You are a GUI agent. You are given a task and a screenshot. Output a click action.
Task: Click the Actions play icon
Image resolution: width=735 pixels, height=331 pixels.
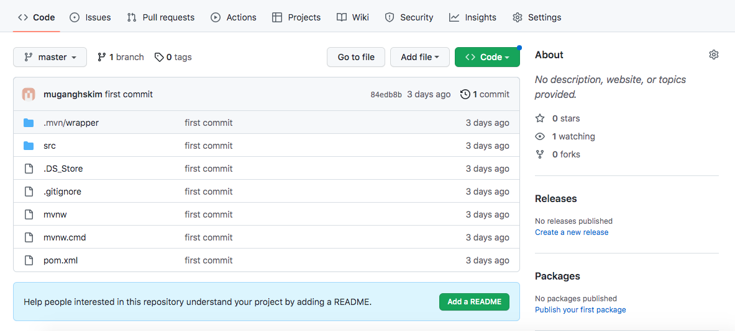coord(216,17)
